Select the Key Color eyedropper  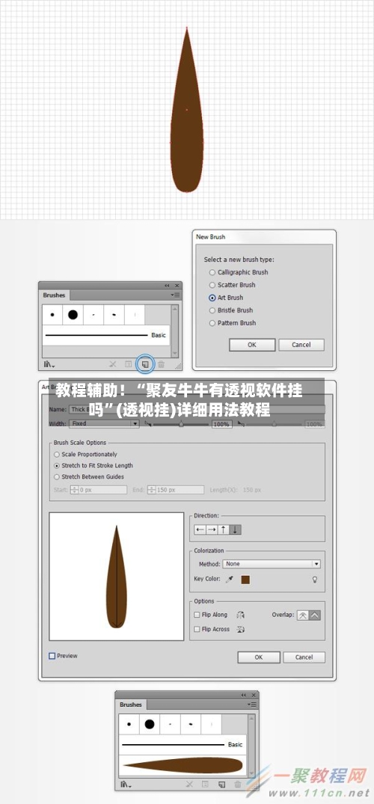[x=230, y=579]
